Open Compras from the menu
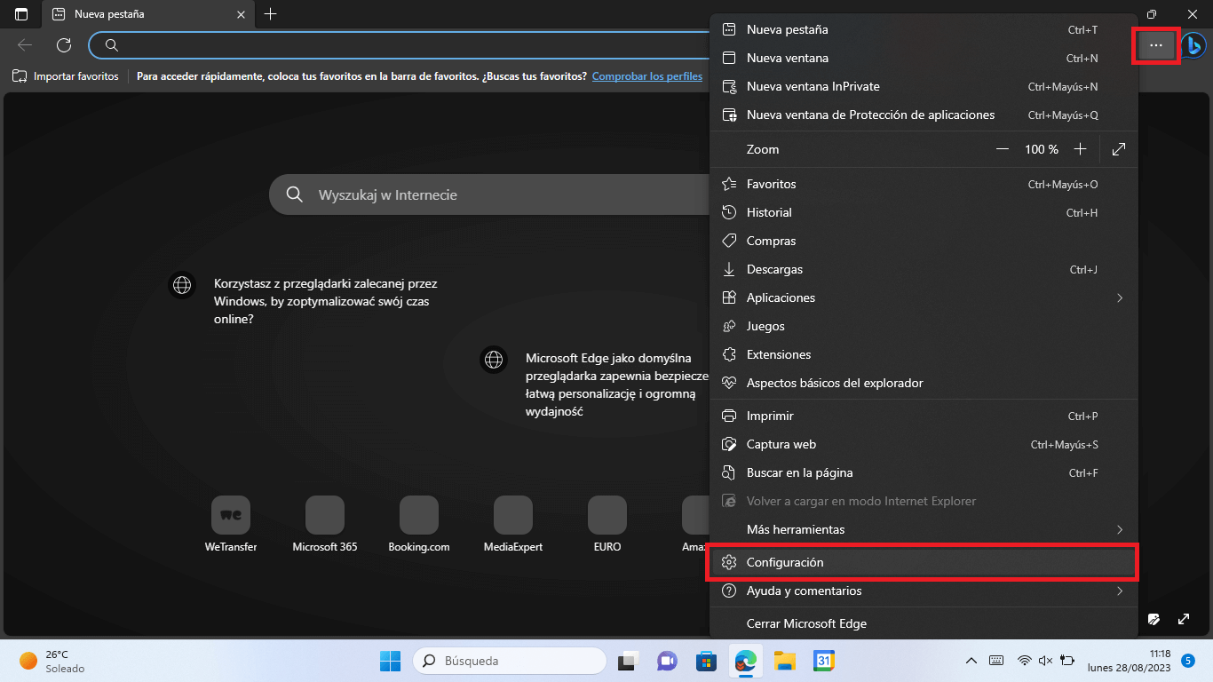1213x682 pixels. 924,241
